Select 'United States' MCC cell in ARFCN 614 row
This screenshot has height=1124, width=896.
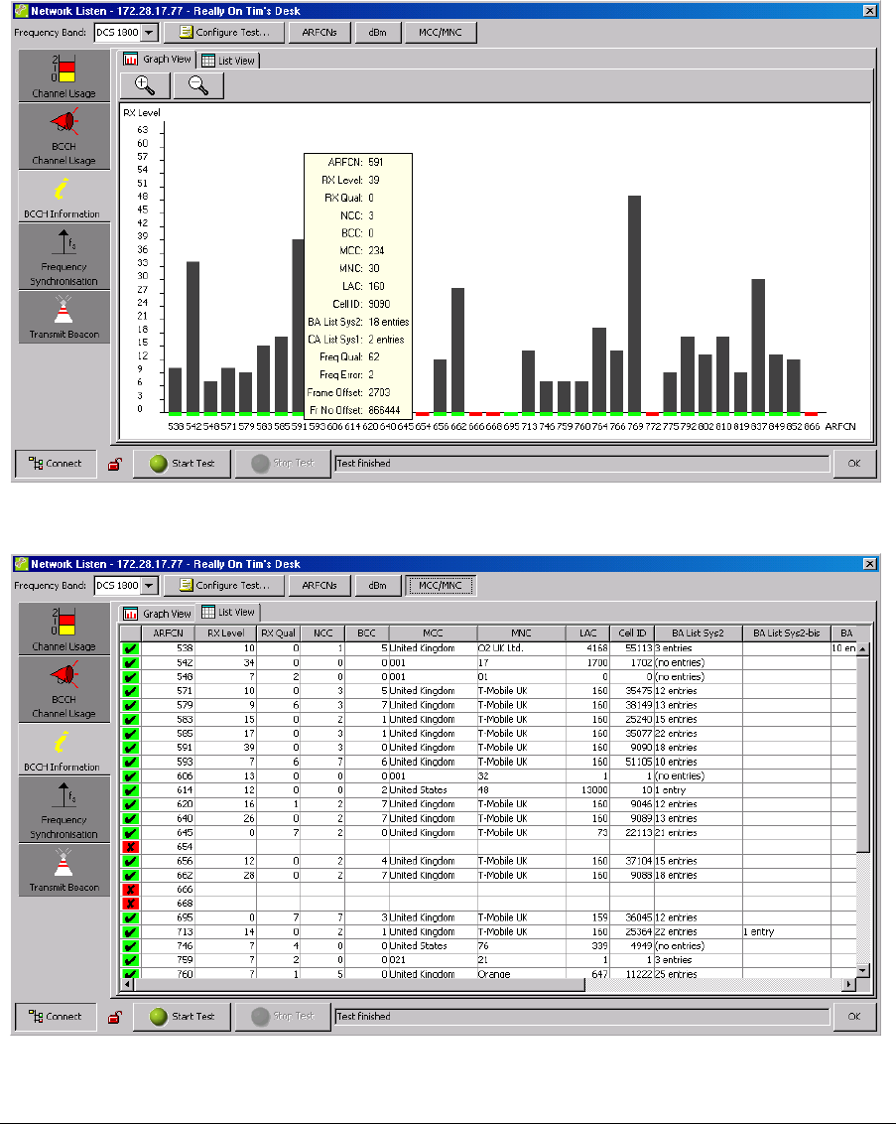point(433,790)
